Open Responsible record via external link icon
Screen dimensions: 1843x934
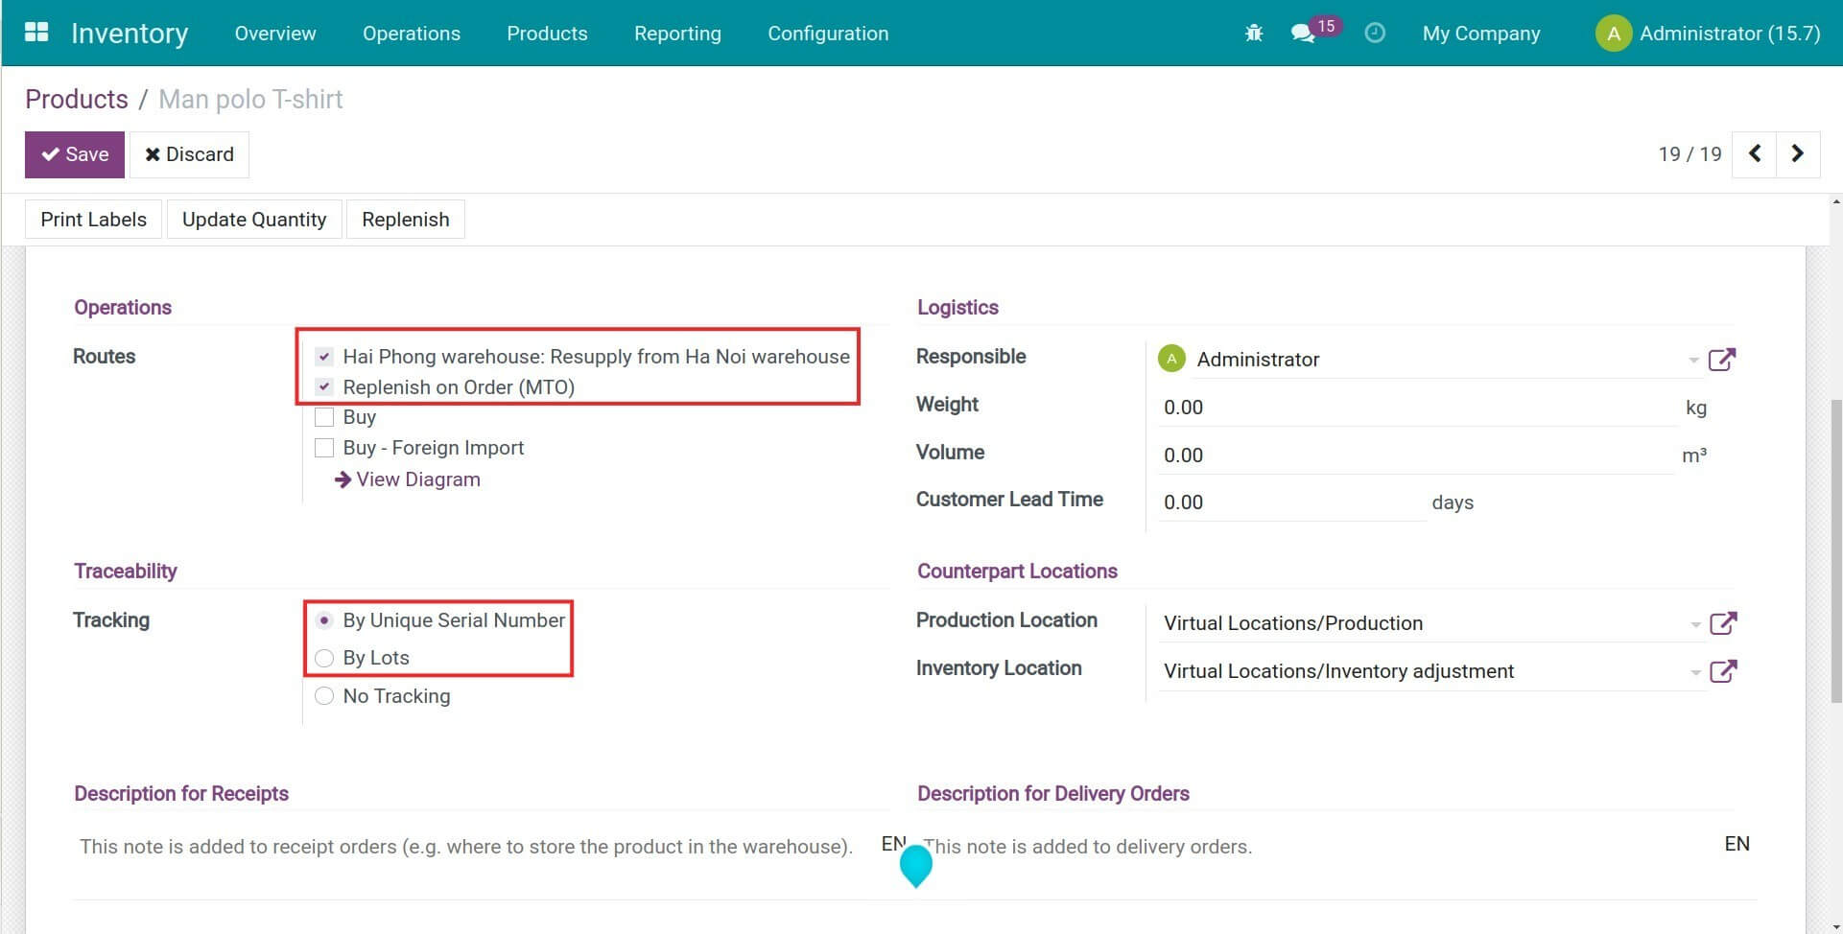click(1724, 359)
